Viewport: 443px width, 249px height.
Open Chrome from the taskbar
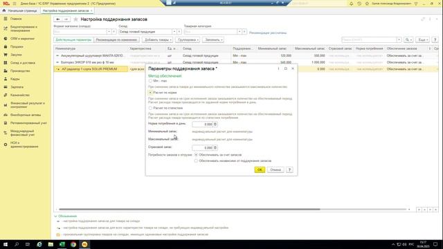pos(73,244)
